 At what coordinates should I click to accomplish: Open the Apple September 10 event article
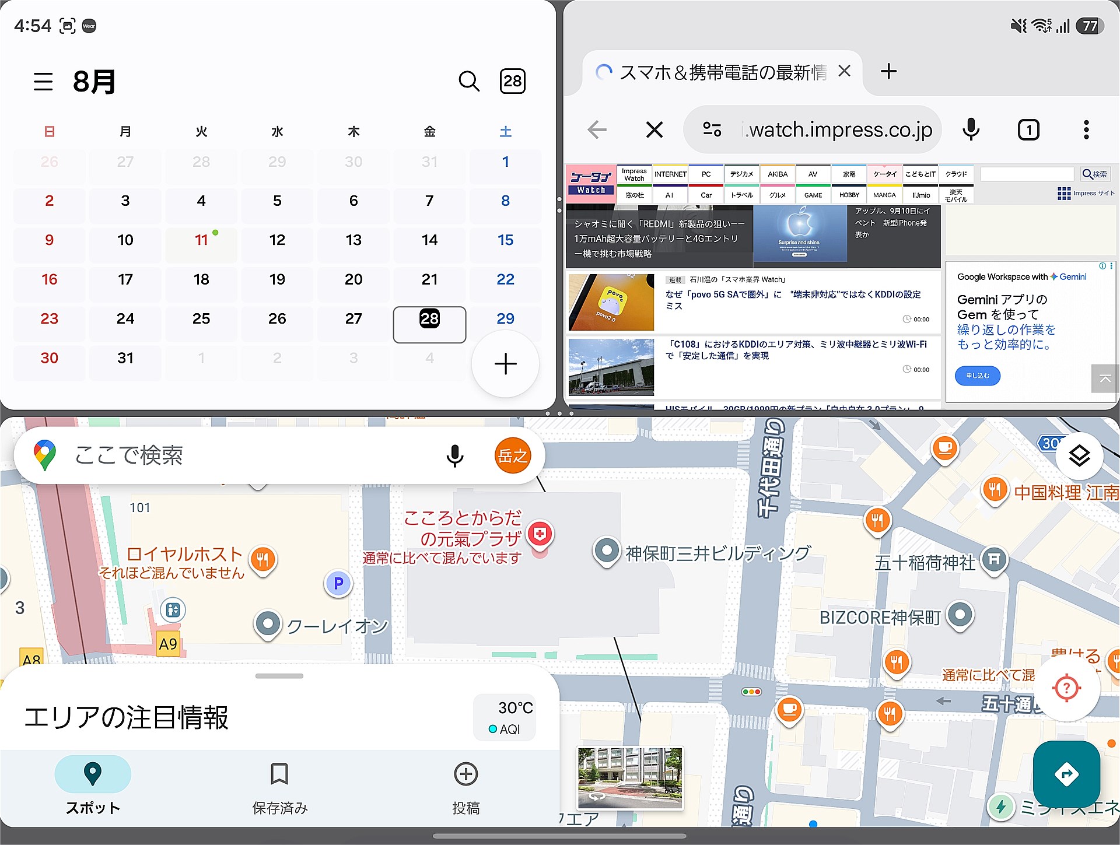(x=892, y=222)
